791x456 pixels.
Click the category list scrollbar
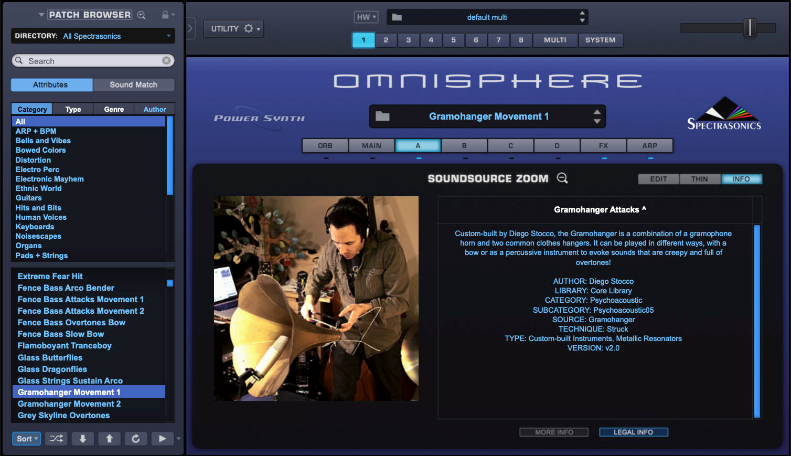[170, 156]
